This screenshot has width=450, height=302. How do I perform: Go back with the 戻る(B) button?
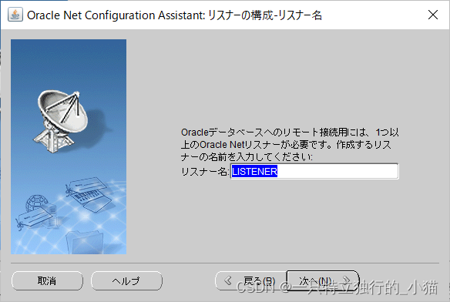[251, 280]
